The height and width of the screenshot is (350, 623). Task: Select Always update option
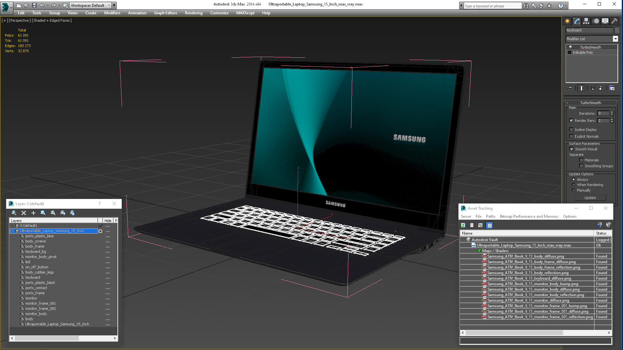click(x=573, y=180)
